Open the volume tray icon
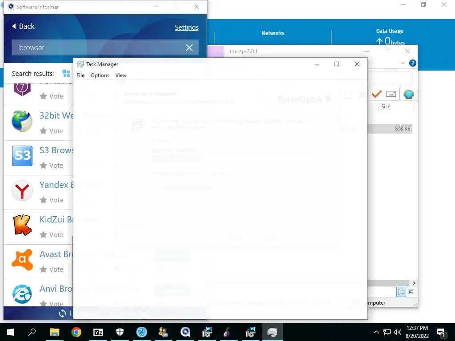This screenshot has height=341, width=455. [398, 332]
